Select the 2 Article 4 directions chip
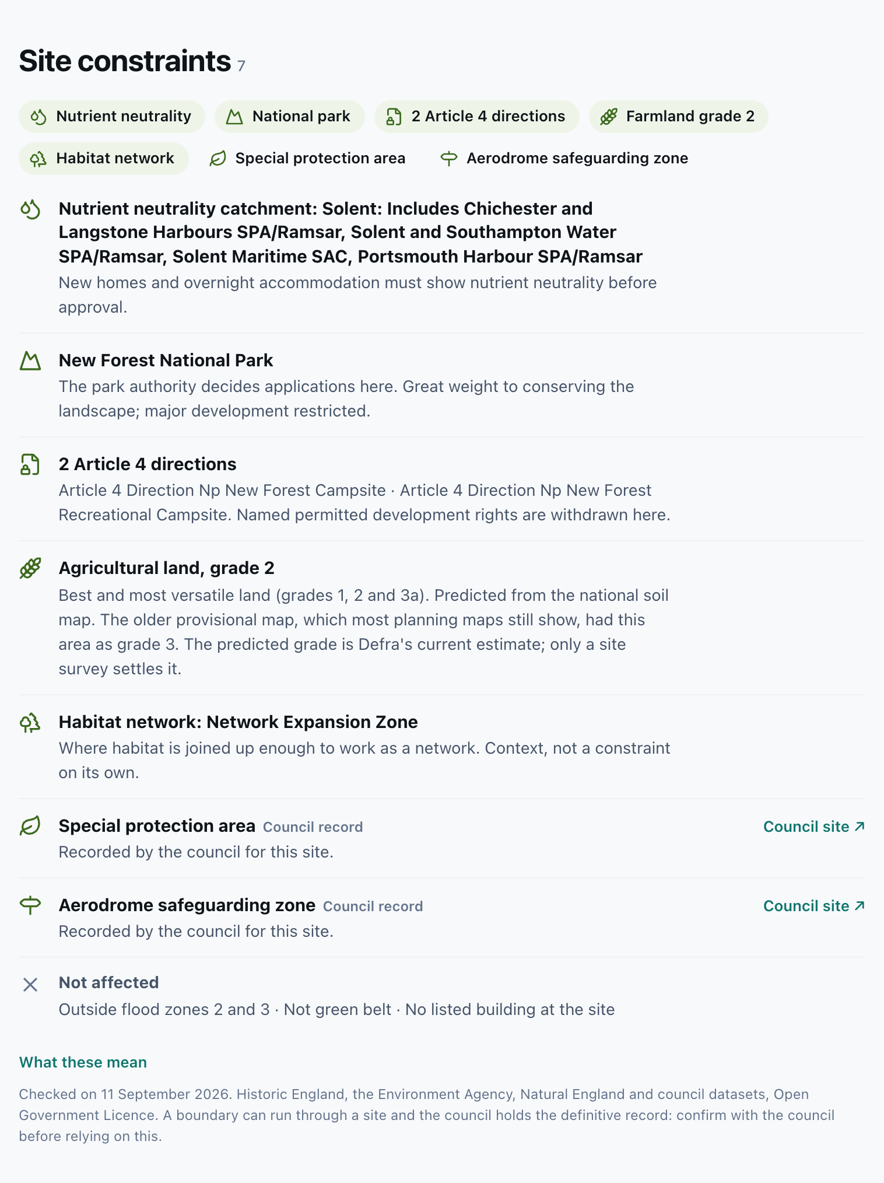Viewport: 884px width, 1183px height. point(477,117)
